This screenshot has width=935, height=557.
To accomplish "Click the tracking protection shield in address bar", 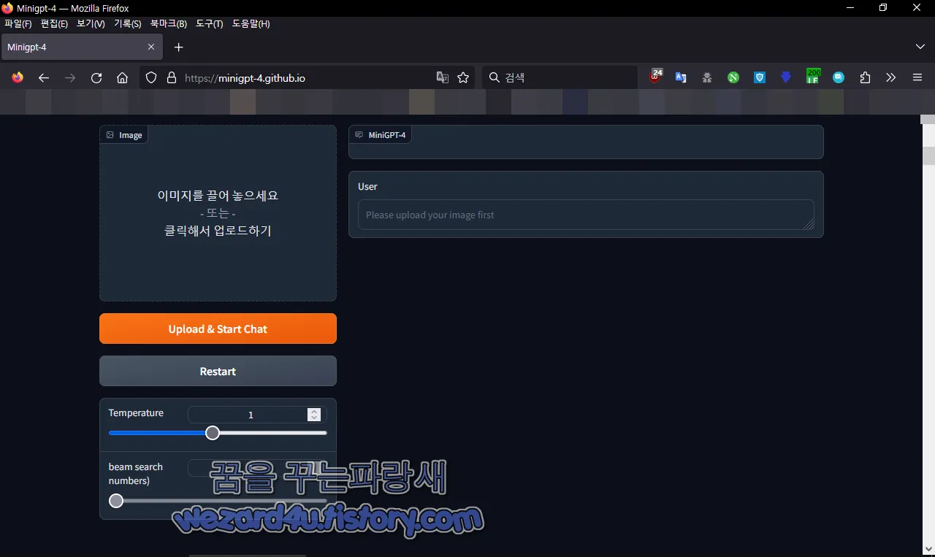I will coord(151,77).
